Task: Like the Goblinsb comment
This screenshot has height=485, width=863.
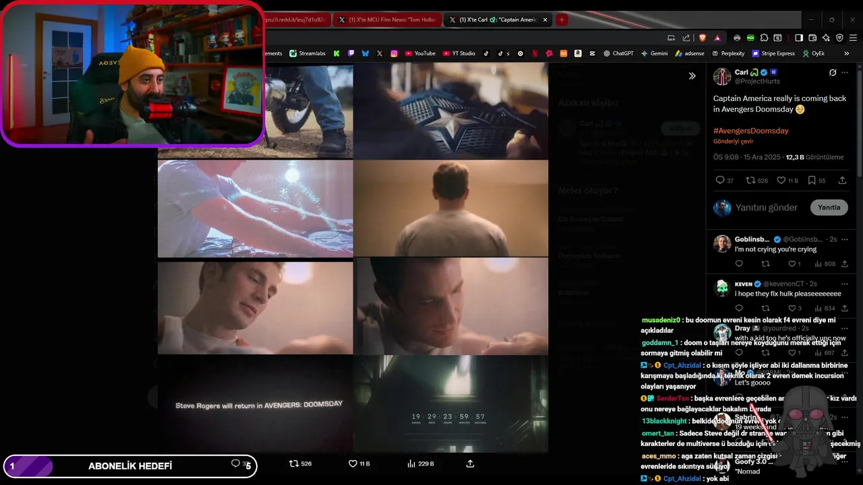Action: (794, 264)
